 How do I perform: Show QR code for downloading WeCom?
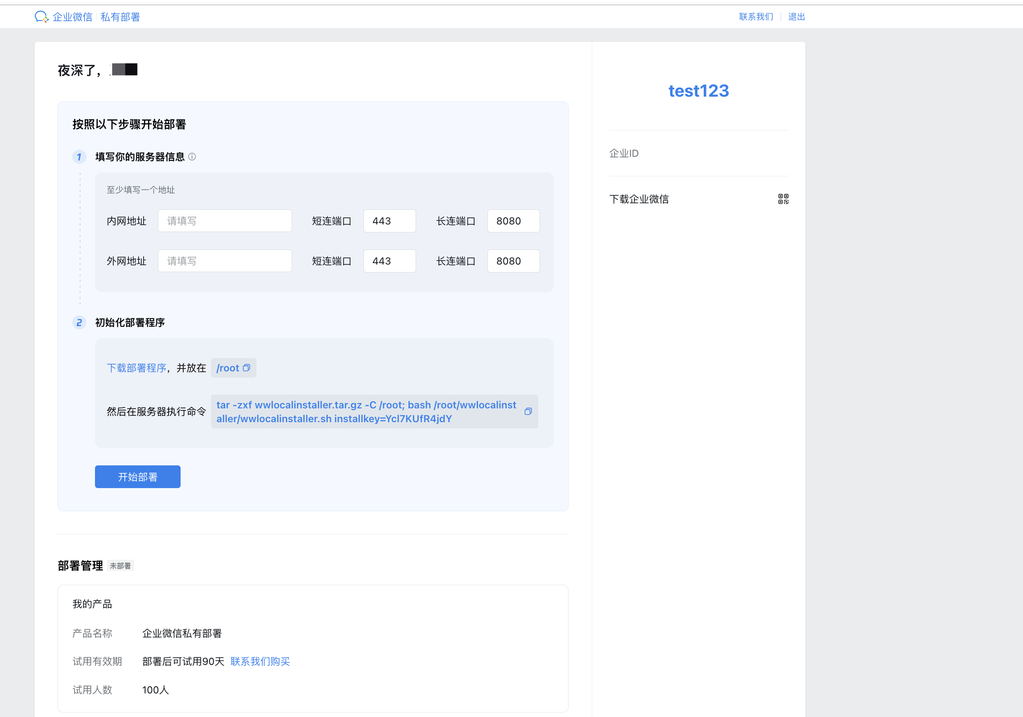783,199
